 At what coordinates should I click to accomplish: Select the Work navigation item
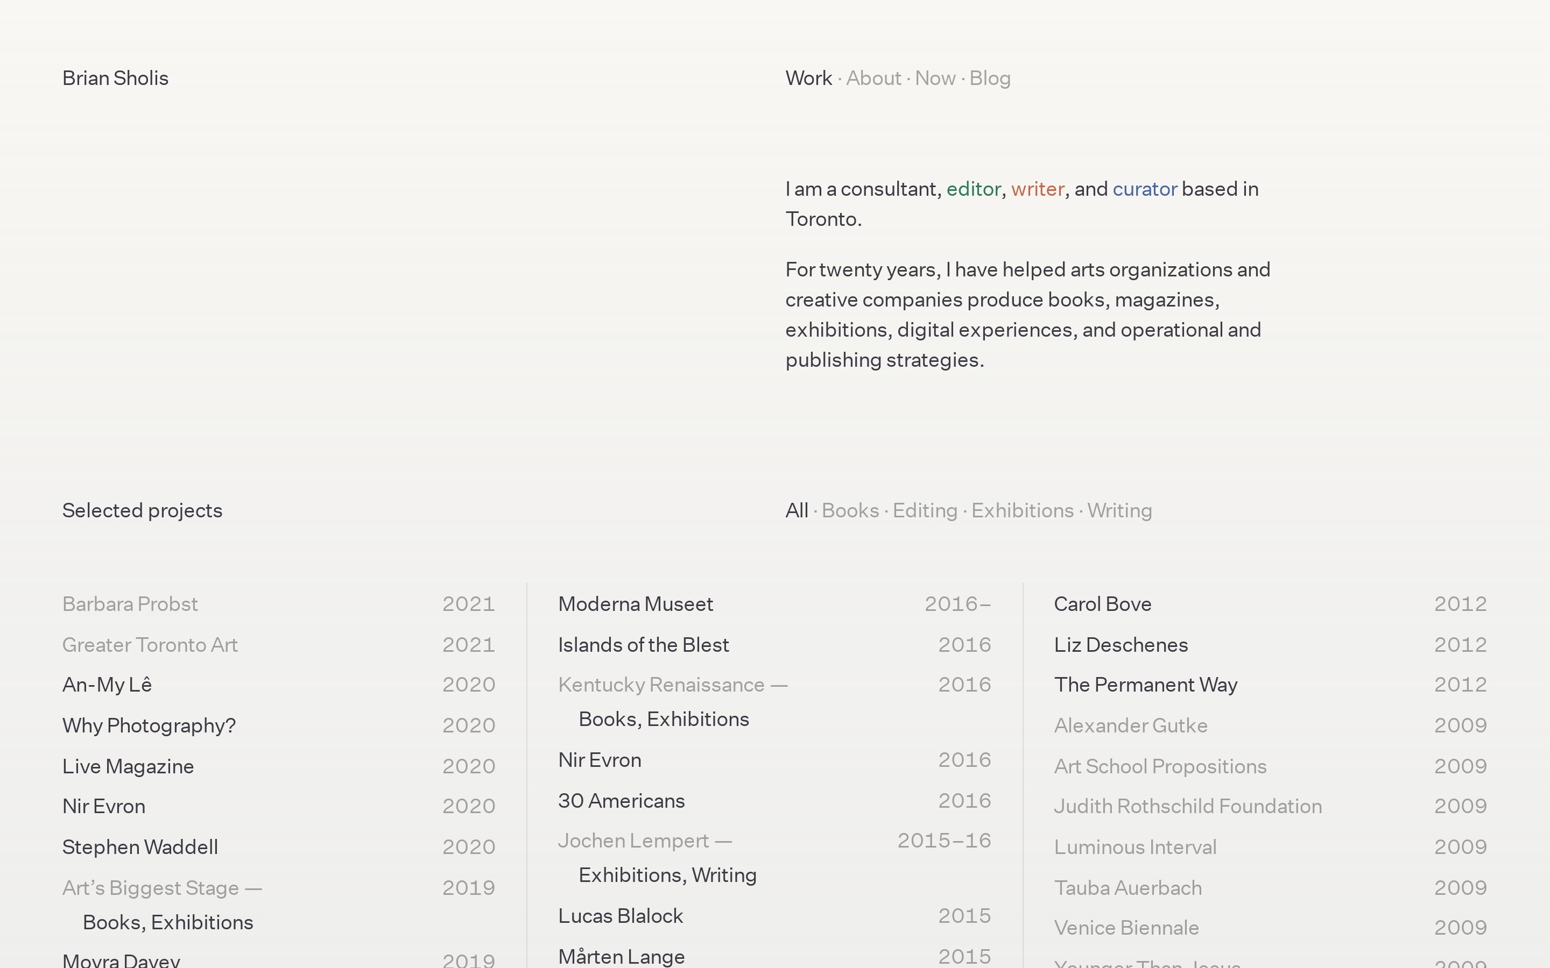tap(808, 78)
